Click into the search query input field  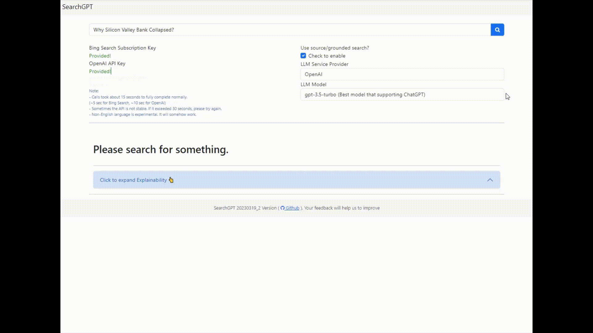click(289, 30)
